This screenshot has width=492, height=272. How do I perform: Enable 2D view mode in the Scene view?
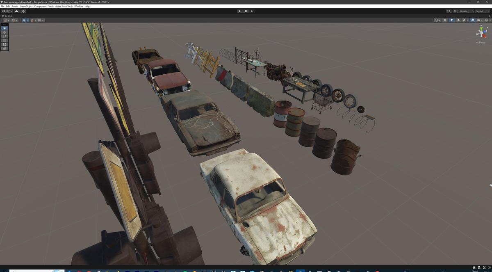coord(445,20)
